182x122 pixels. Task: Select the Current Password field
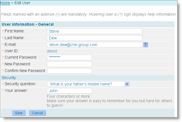pos(70,58)
